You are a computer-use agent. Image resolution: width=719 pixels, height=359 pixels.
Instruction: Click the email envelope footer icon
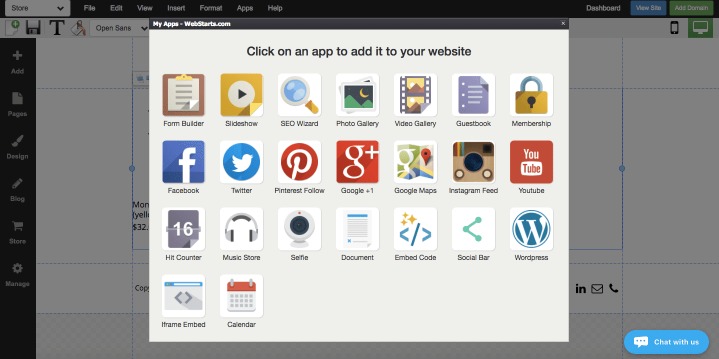(597, 288)
